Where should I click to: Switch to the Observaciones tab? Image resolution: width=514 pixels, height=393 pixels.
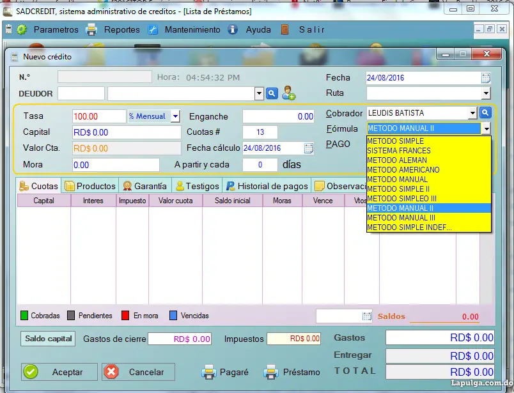click(x=339, y=186)
